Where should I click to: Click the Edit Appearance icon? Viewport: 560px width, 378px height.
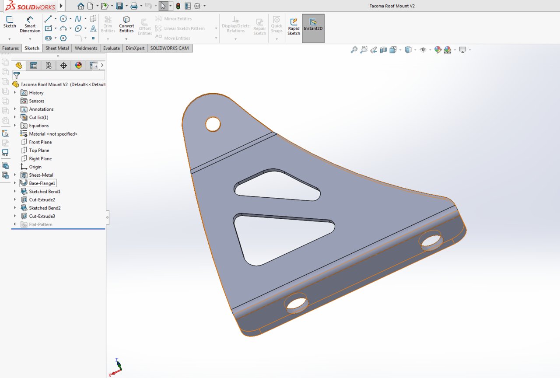[438, 50]
